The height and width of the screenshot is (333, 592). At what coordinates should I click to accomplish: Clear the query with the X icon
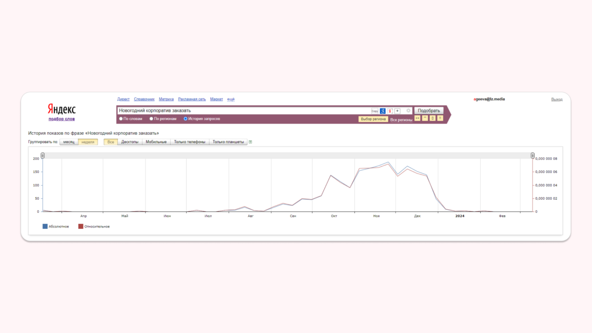pyautogui.click(x=408, y=111)
